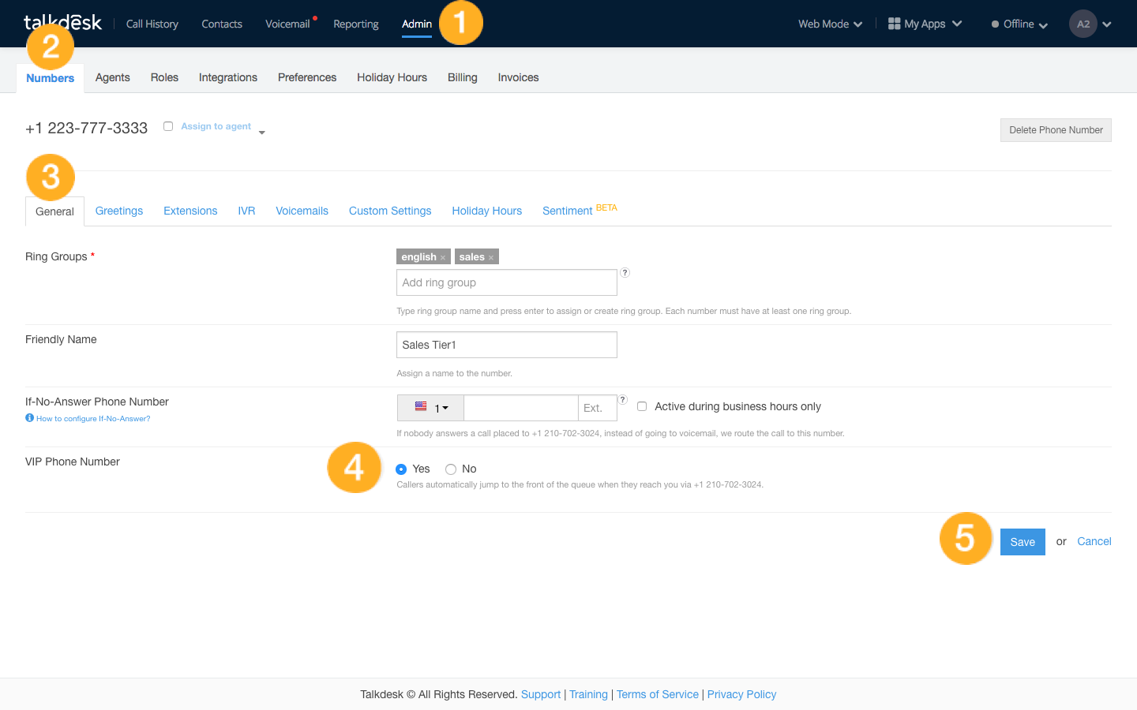
Task: Open the Training footer link
Action: coord(589,694)
